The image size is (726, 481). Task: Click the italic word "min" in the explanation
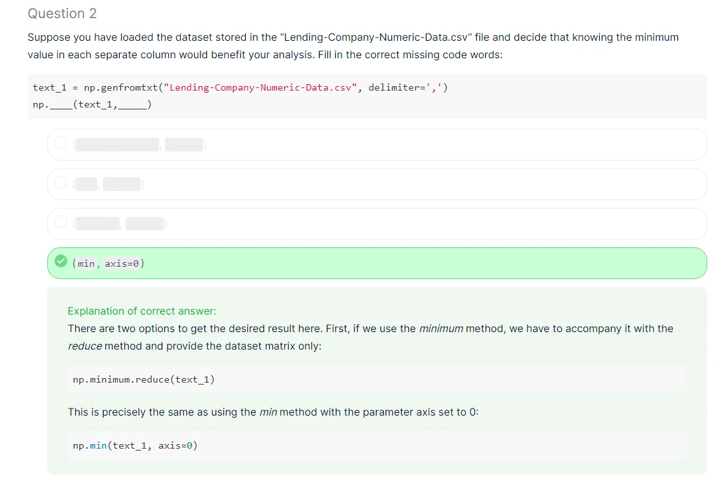click(x=268, y=412)
